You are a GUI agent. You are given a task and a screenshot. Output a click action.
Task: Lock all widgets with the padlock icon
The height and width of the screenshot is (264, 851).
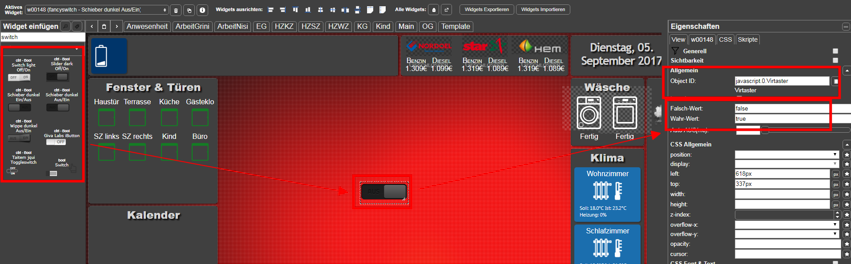pyautogui.click(x=434, y=10)
